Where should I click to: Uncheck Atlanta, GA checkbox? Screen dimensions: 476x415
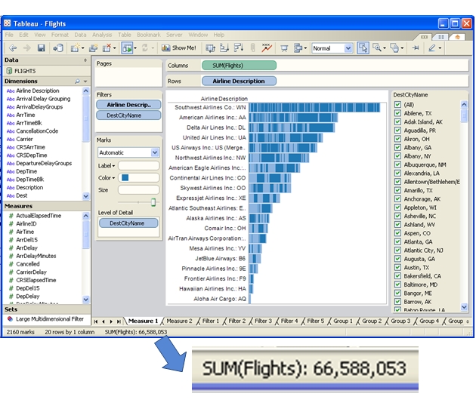point(397,241)
